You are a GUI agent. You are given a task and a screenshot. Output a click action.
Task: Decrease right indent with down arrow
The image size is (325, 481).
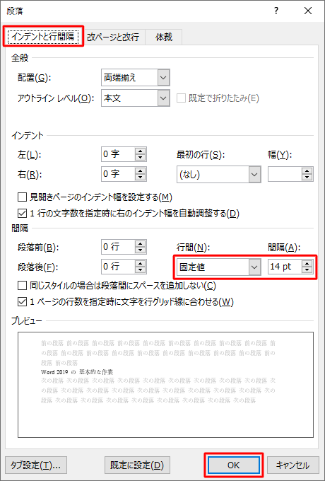pyautogui.click(x=141, y=178)
